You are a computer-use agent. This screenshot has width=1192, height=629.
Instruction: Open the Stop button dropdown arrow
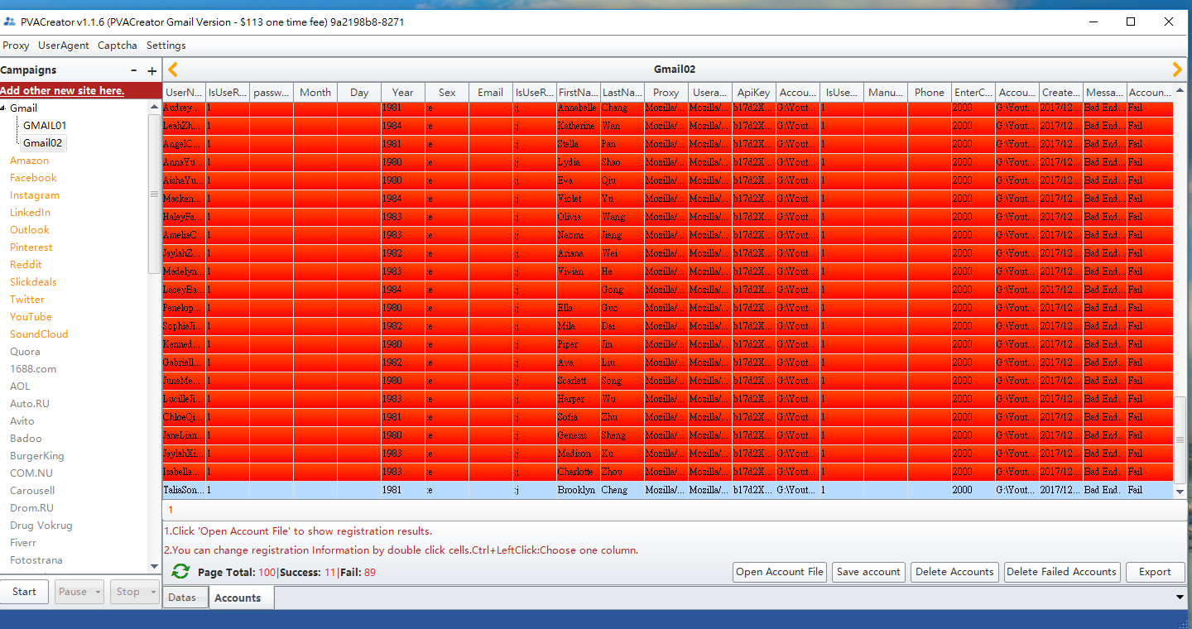(152, 592)
